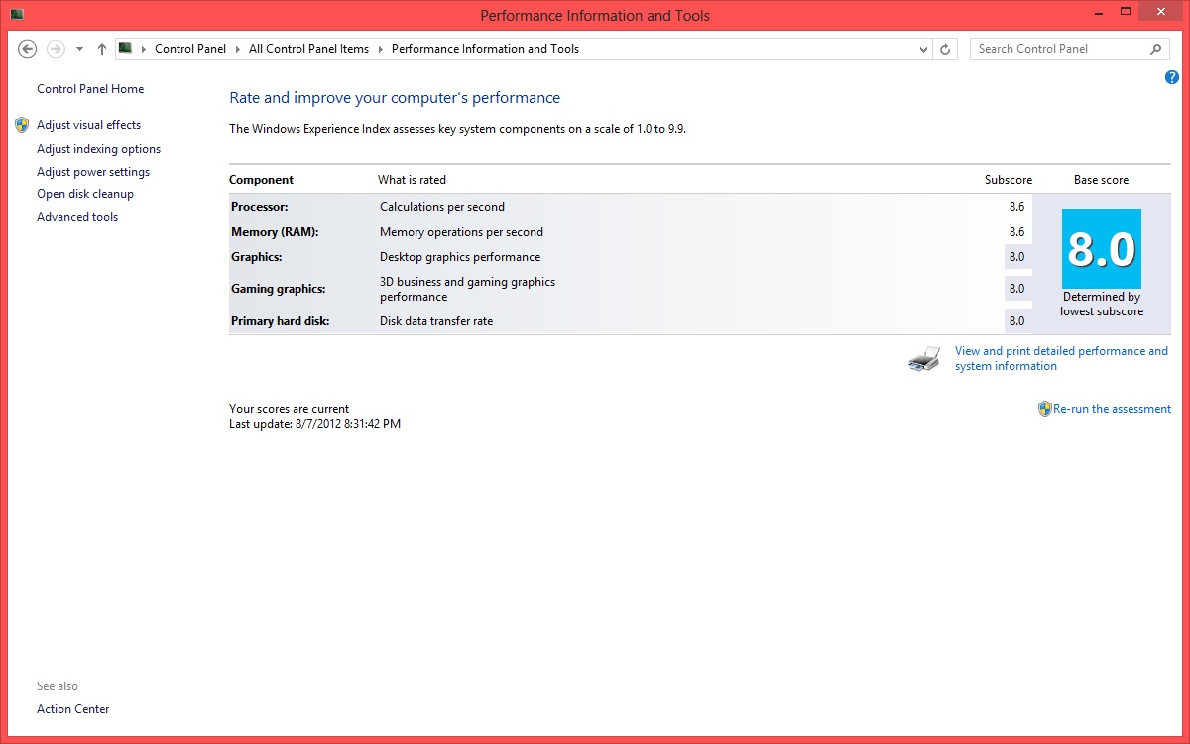Click the address bar location icon

point(125,48)
